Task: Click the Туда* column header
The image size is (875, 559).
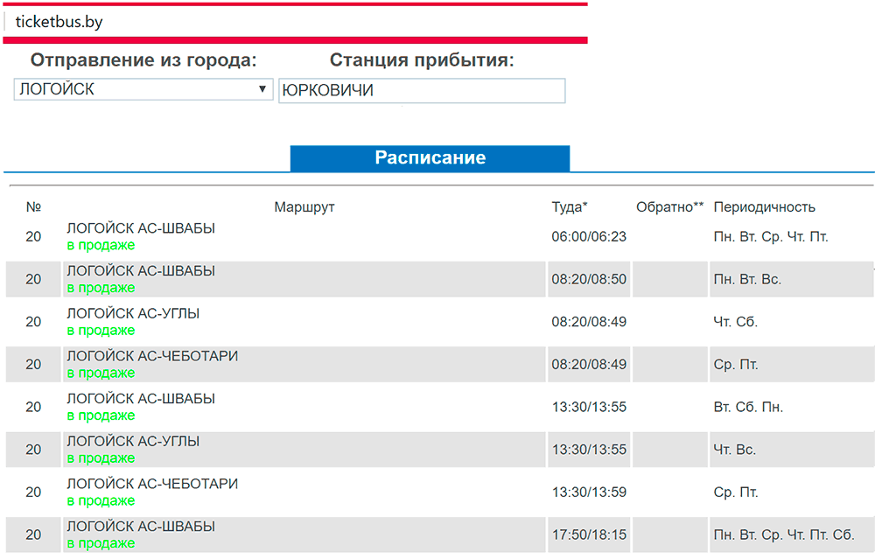Action: (570, 207)
